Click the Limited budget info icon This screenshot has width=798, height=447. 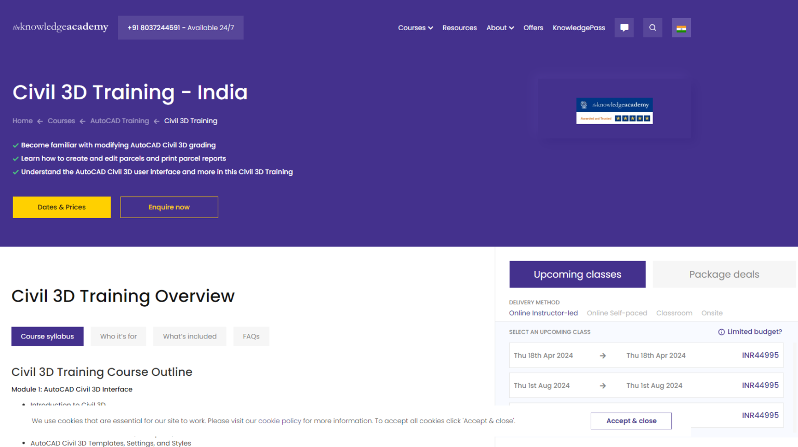point(721,332)
